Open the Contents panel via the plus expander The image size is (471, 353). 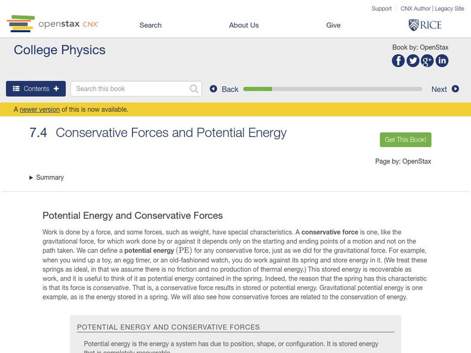56,88
